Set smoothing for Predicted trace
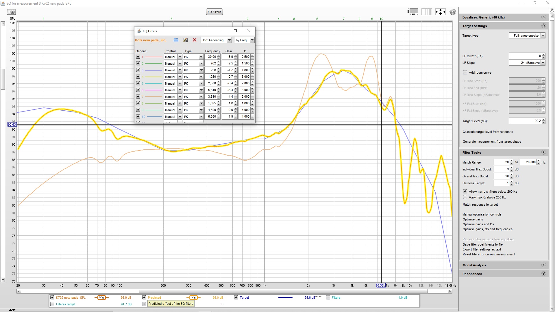Screen dimensions: 555x312 pyautogui.click(x=193, y=298)
